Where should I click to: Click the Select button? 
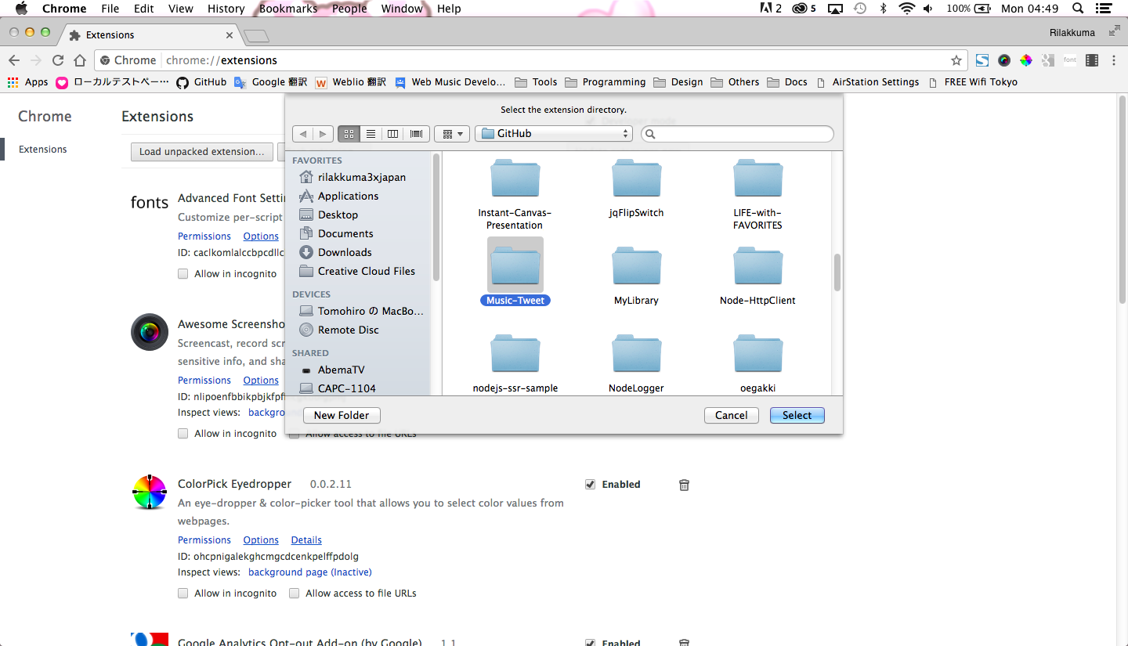(x=797, y=416)
